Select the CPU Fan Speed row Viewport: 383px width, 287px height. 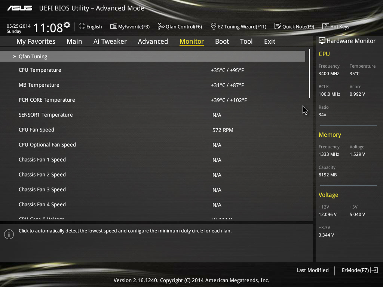(x=153, y=130)
